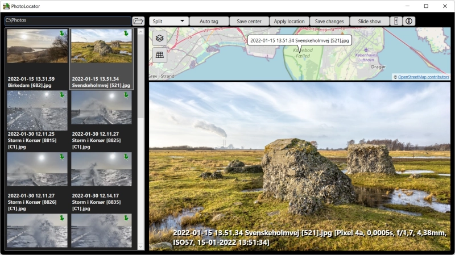Click the map grid icon
Image resolution: width=455 pixels, height=255 pixels.
coord(160,55)
